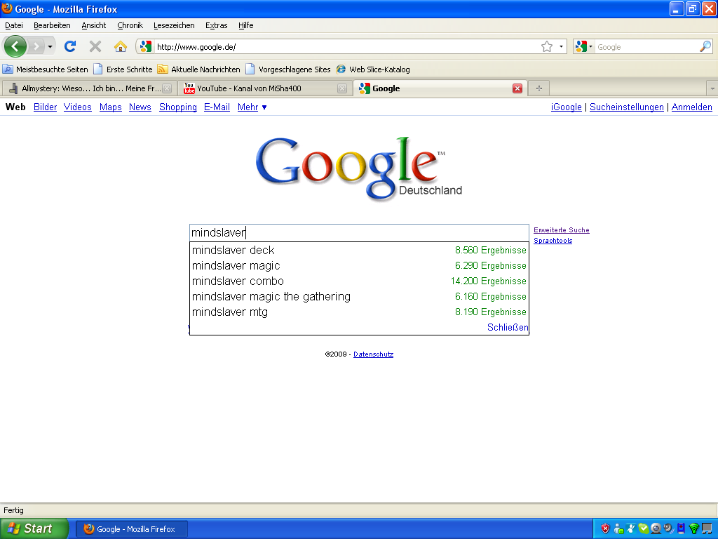
Task: Bookmark this page with the star icon
Action: pos(547,46)
